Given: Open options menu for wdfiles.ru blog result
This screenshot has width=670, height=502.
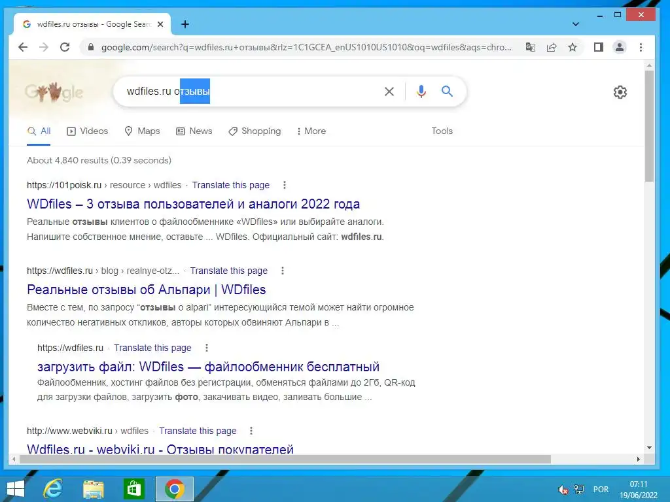Looking at the screenshot, I should (x=283, y=271).
